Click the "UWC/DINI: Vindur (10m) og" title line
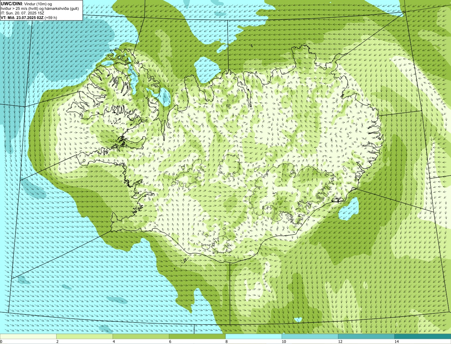Screen dimensions: 451x344 point(26,4)
